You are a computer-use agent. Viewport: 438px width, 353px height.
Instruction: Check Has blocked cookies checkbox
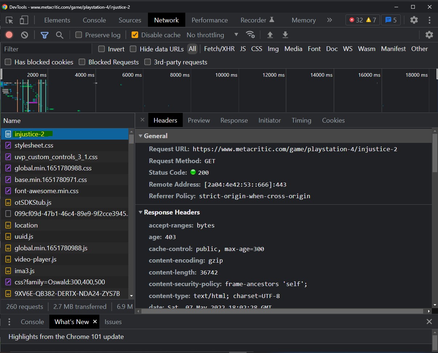(x=8, y=62)
